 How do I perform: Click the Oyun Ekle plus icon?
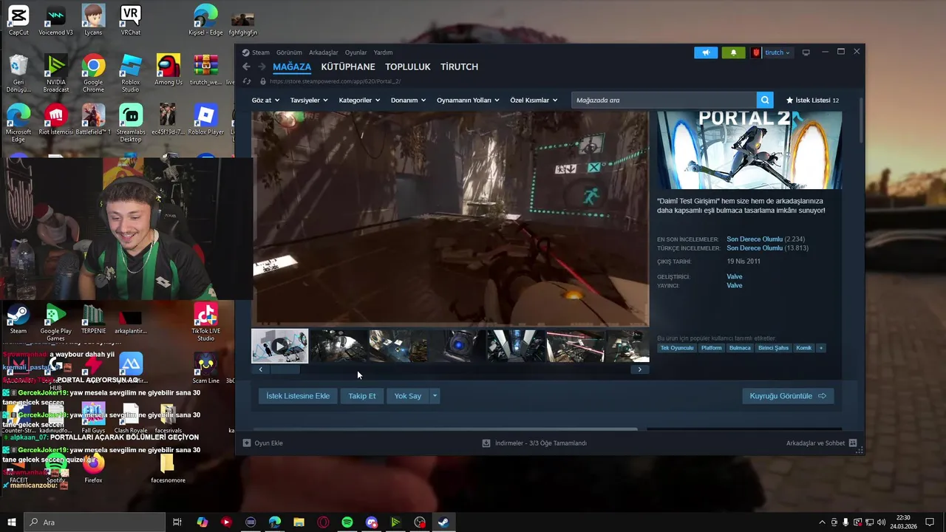pos(247,443)
